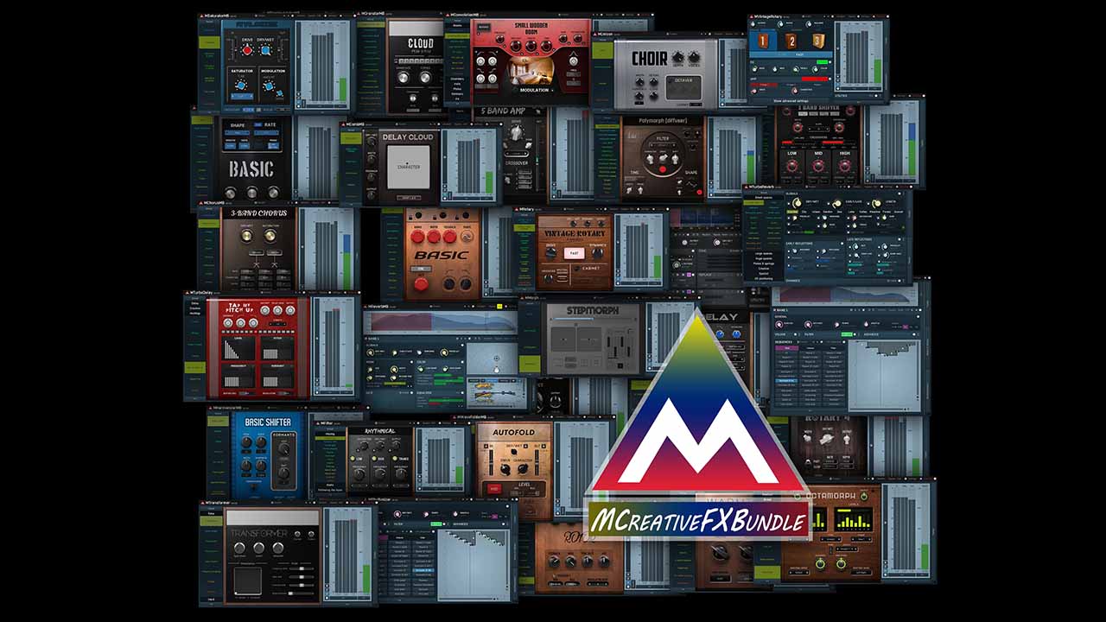Click the CHARACTER pad in Delay Cloud
1106x622 pixels.
click(x=408, y=166)
